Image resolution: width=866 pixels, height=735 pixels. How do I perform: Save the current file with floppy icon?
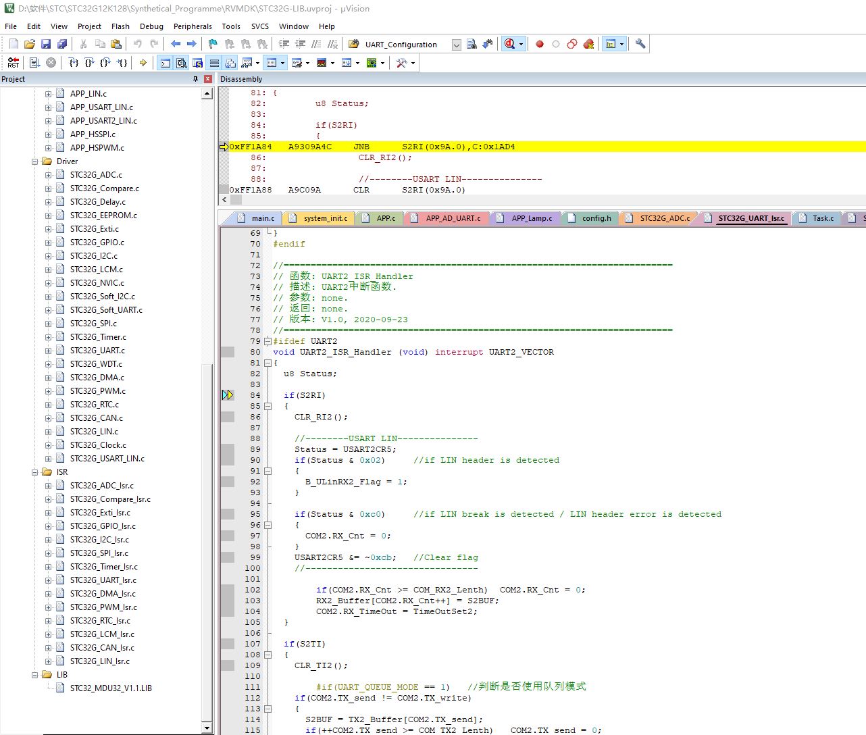[46, 44]
